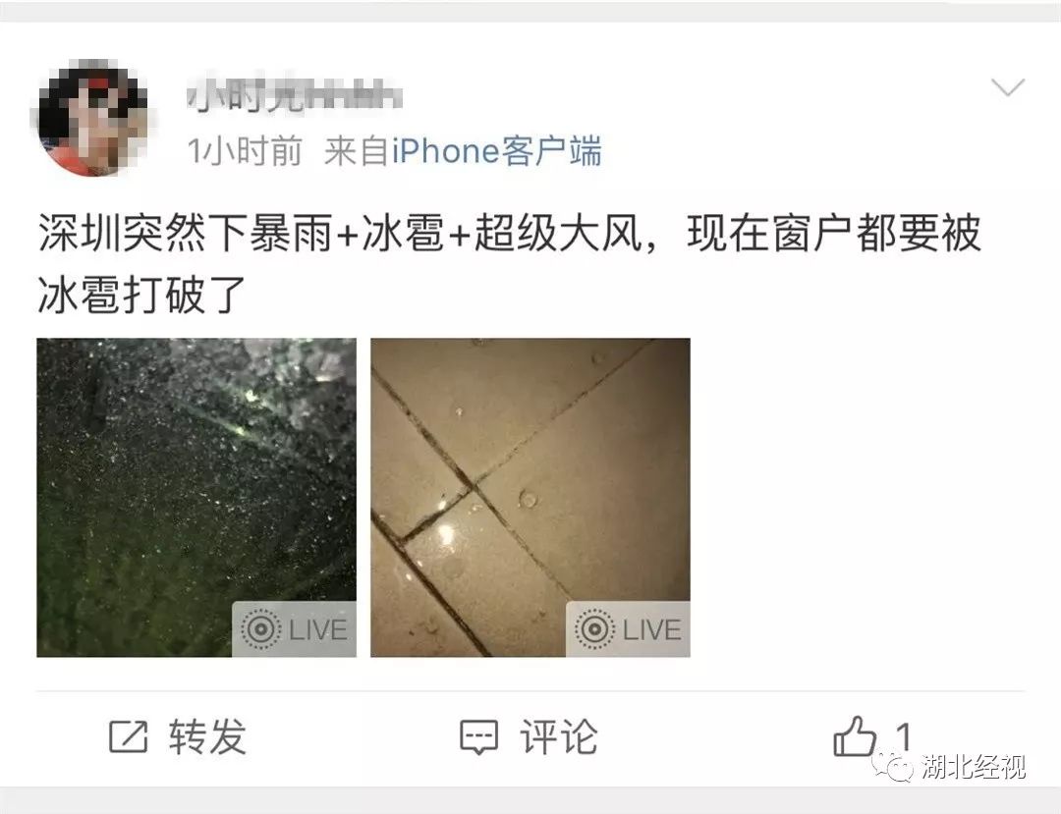Open the blurred username's profile
The image size is (1061, 814).
[x=295, y=95]
